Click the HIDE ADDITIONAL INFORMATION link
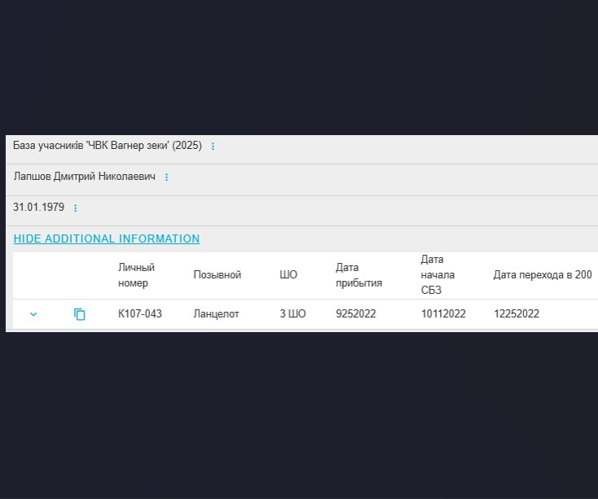This screenshot has width=598, height=499. [106, 239]
